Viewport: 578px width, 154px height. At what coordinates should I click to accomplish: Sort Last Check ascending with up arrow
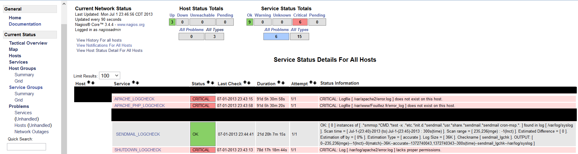tap(245, 83)
